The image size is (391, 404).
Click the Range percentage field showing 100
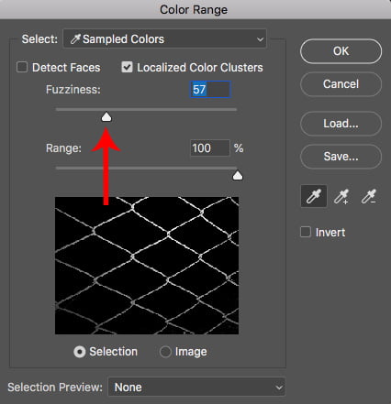209,148
